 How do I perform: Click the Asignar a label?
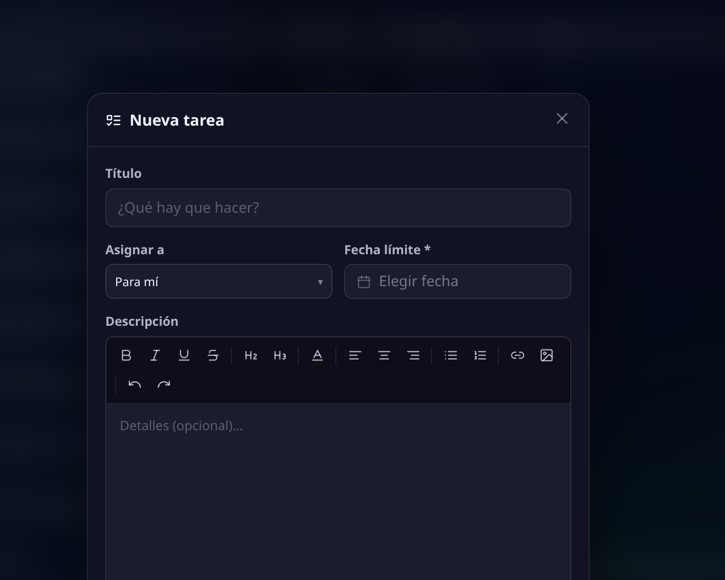tap(135, 250)
